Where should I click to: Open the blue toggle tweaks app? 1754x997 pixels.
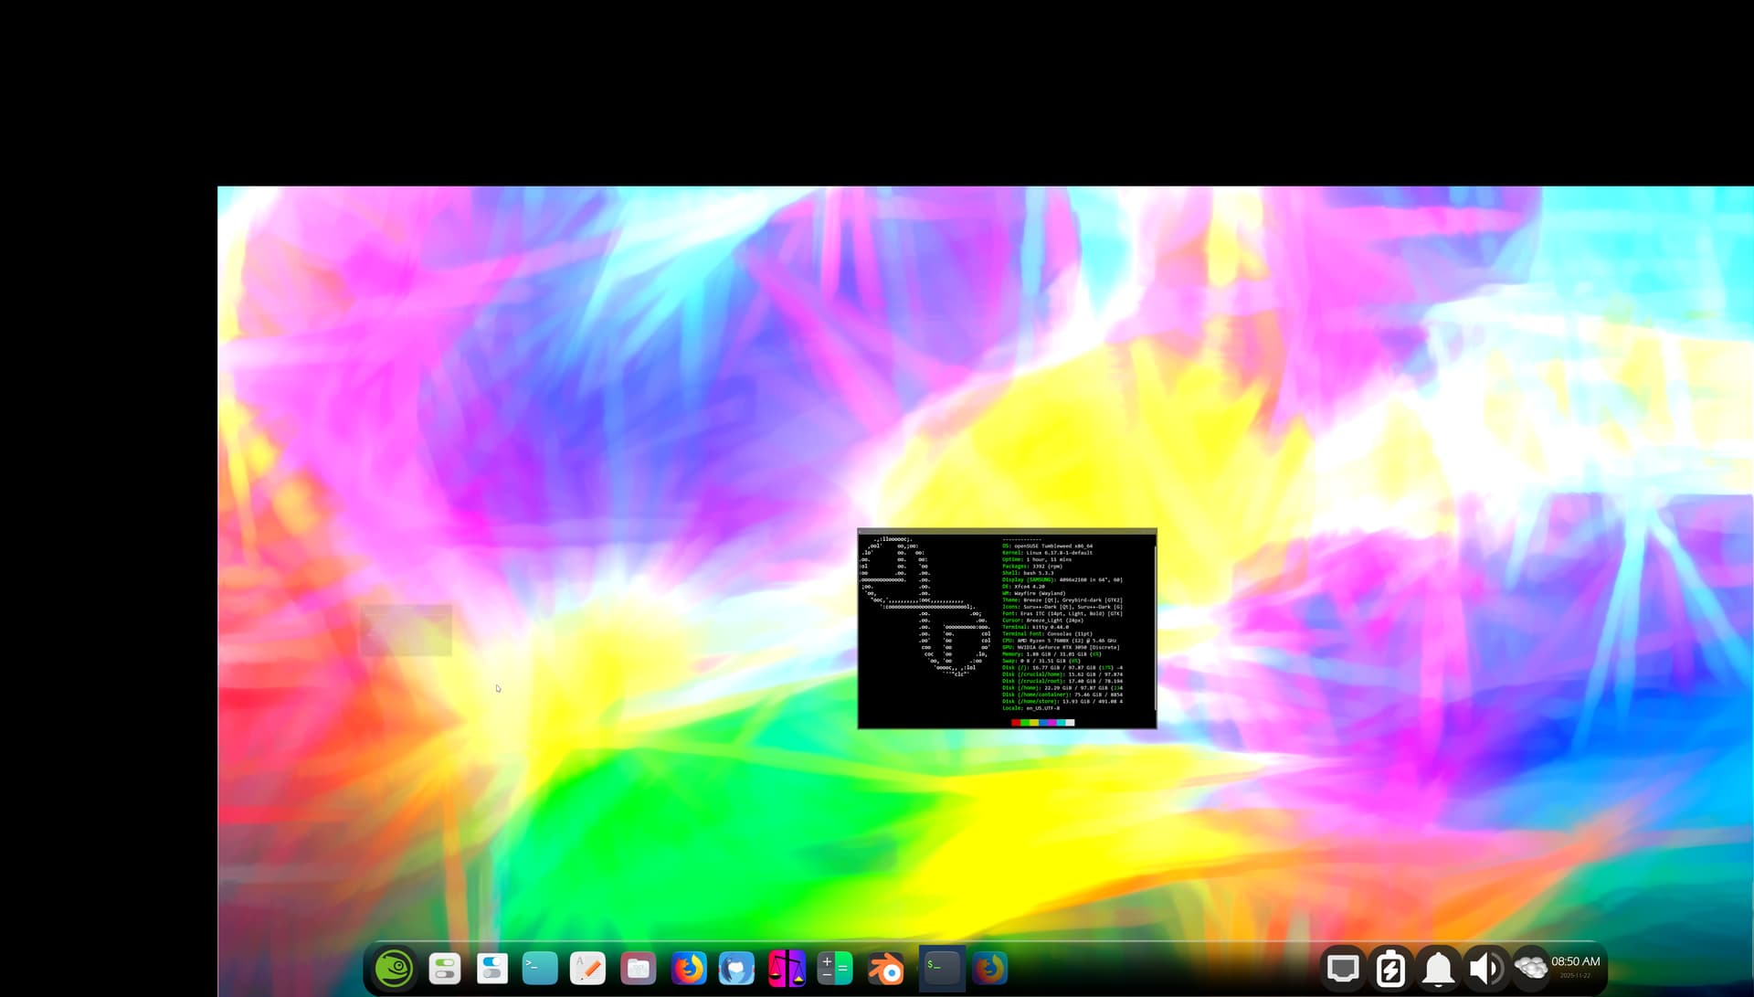point(492,968)
